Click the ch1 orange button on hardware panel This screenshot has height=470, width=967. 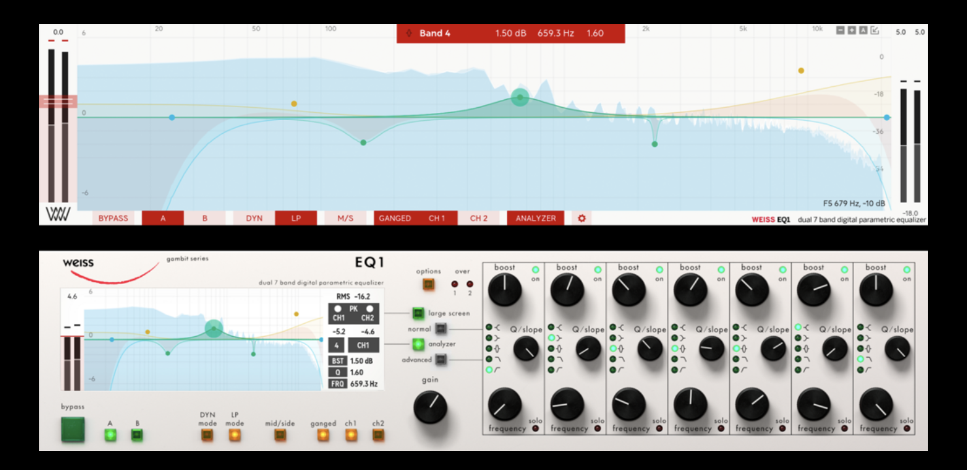tap(352, 435)
